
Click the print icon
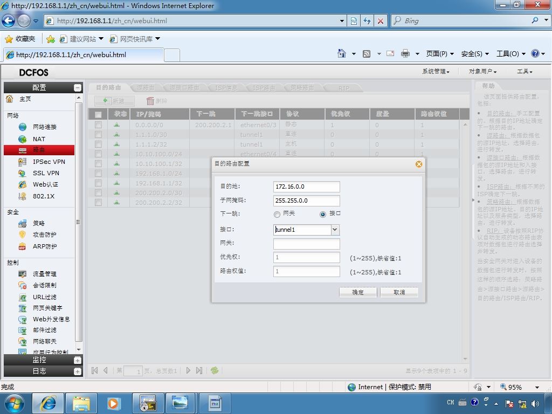405,53
